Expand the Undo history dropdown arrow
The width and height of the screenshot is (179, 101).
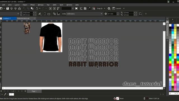(40, 8)
